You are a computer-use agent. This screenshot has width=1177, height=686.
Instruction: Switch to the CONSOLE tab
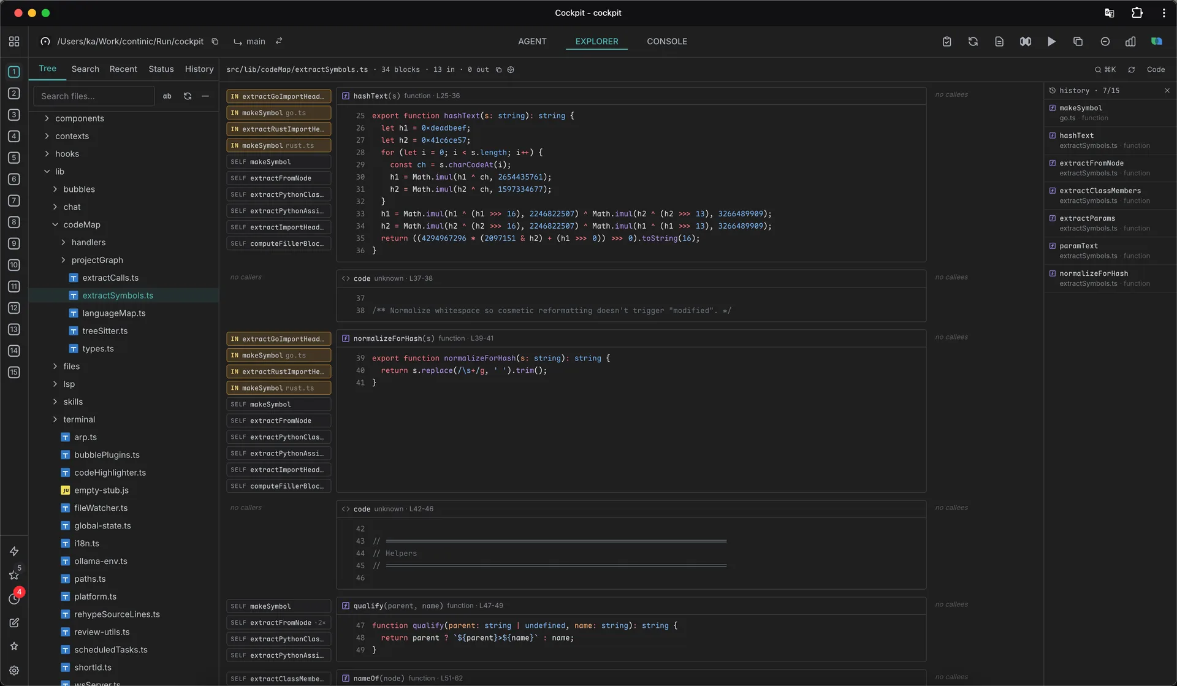click(x=666, y=41)
